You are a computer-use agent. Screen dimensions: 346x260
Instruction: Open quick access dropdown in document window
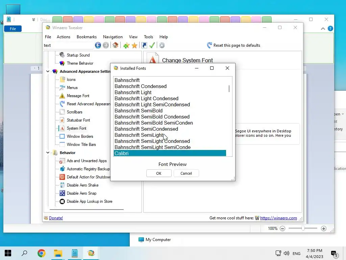tap(33, 19)
